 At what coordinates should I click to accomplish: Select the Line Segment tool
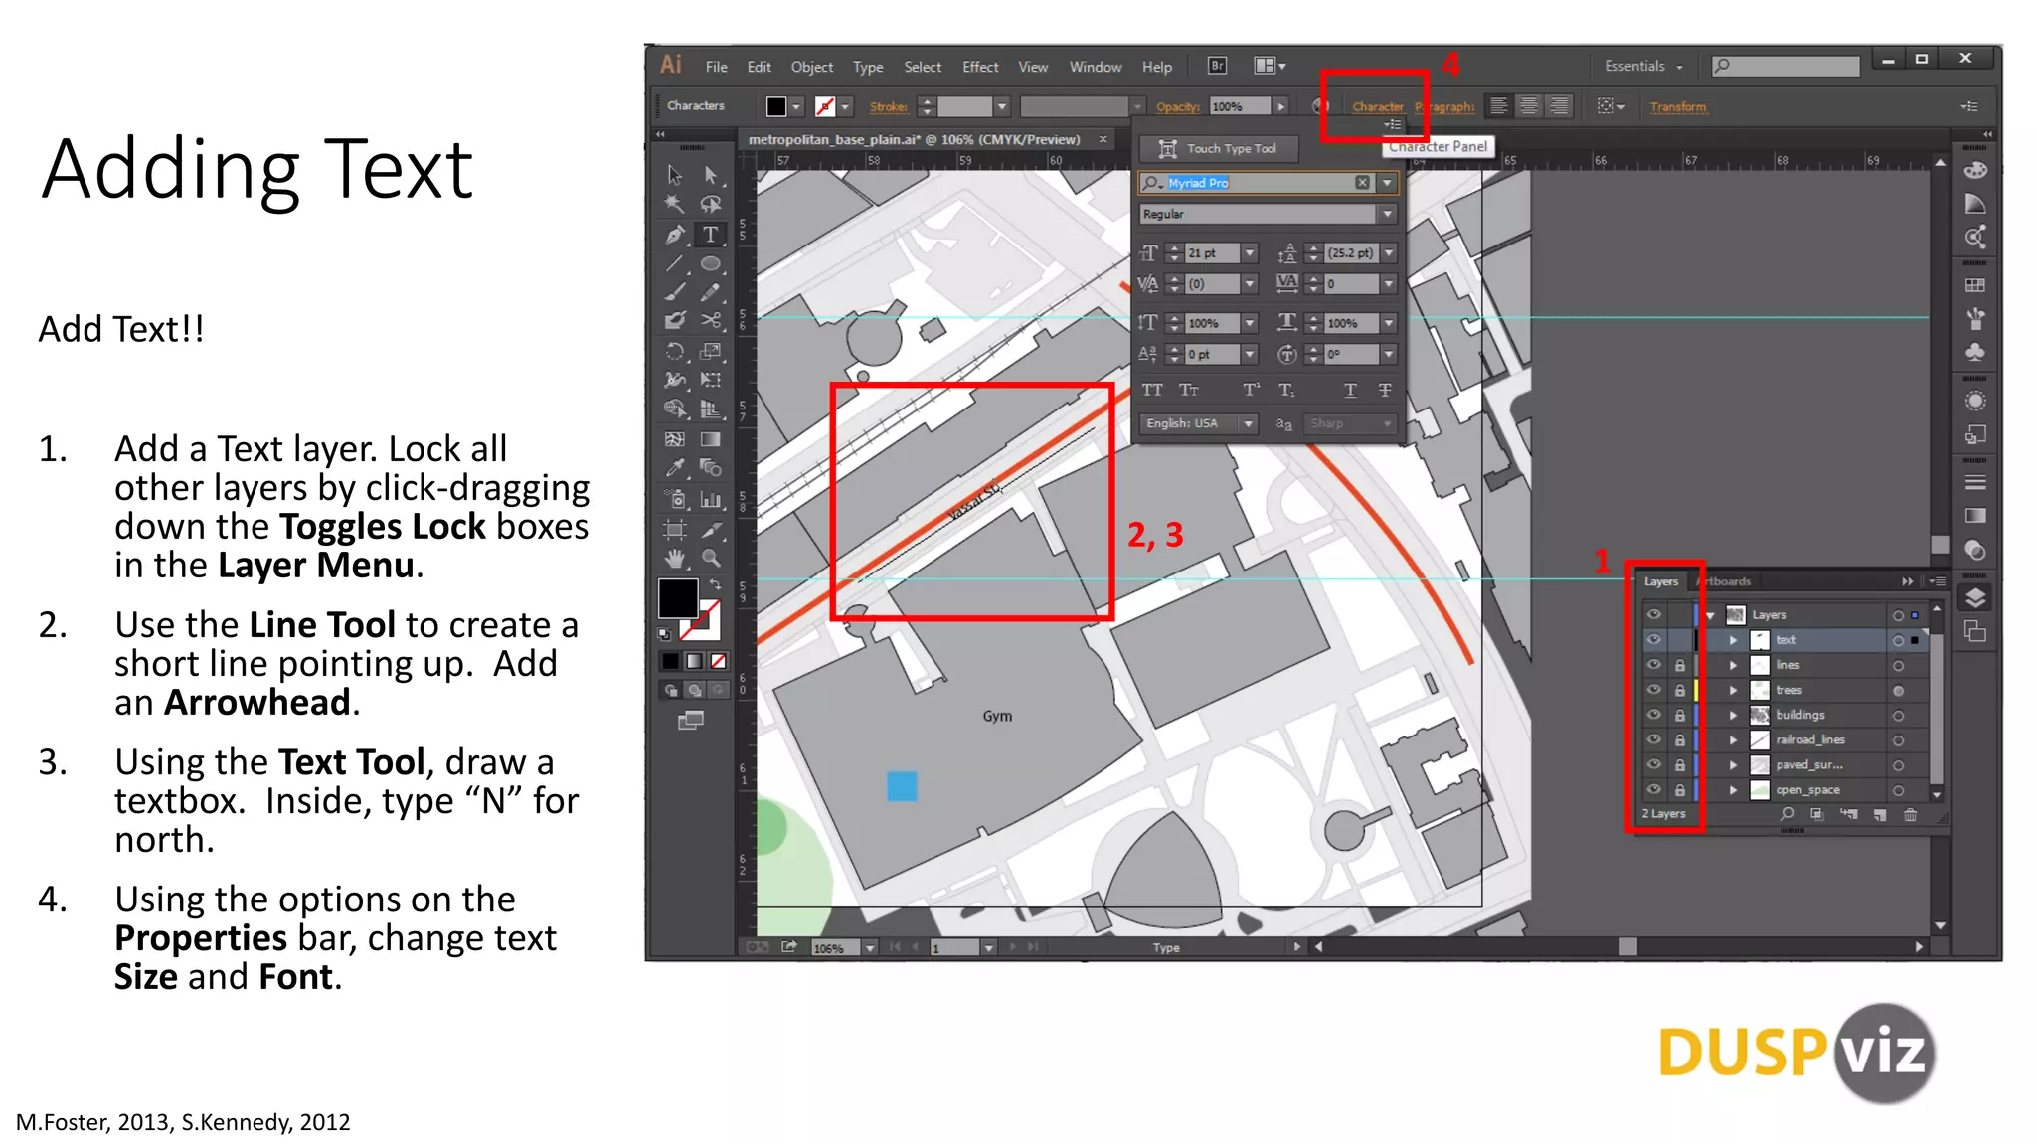point(675,263)
